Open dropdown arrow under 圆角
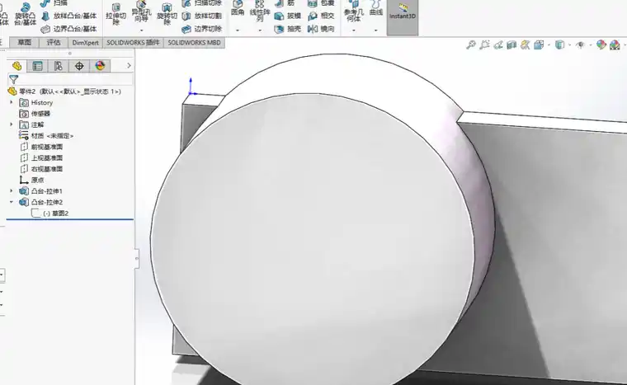The height and width of the screenshot is (385, 627). click(x=238, y=31)
